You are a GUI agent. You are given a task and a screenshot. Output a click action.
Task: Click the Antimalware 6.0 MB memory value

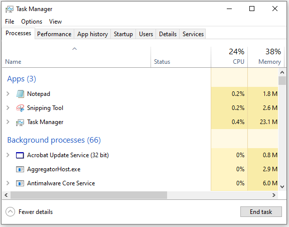tap(270, 183)
